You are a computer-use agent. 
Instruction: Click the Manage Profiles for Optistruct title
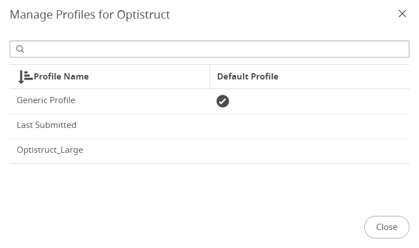[x=90, y=15]
